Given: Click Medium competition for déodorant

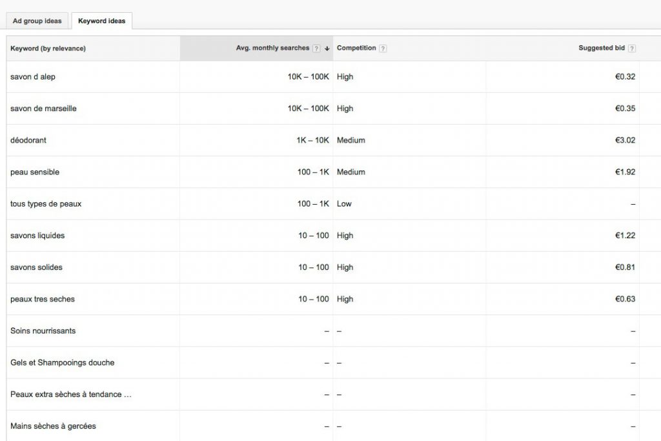Looking at the screenshot, I should coord(351,140).
